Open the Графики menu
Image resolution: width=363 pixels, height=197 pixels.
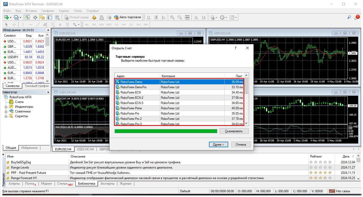pos(47,11)
